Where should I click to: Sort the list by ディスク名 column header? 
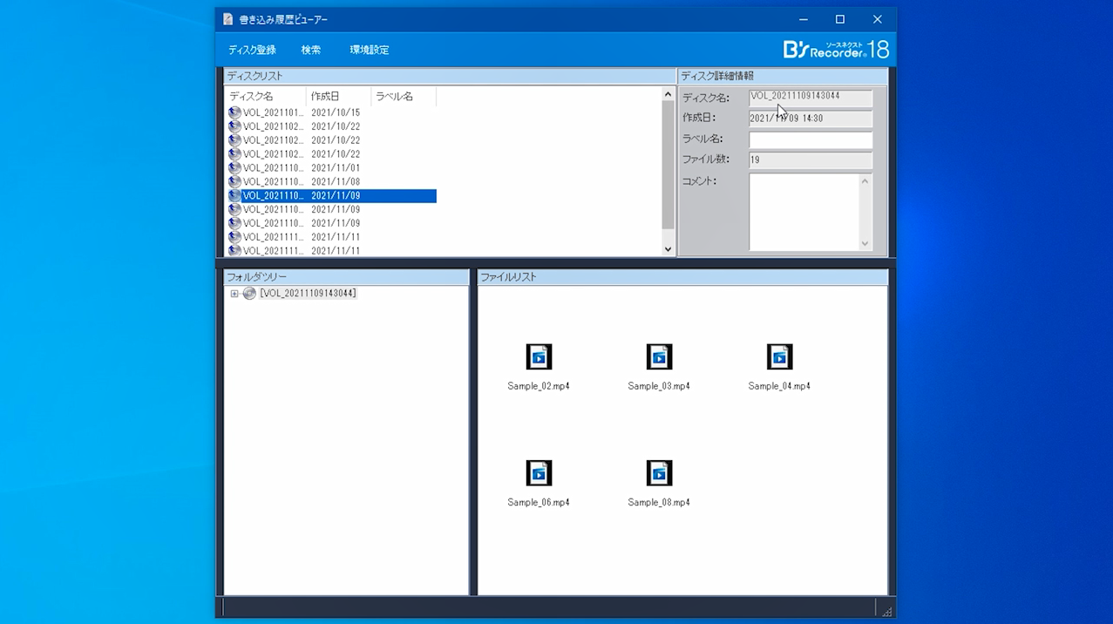tap(265, 96)
